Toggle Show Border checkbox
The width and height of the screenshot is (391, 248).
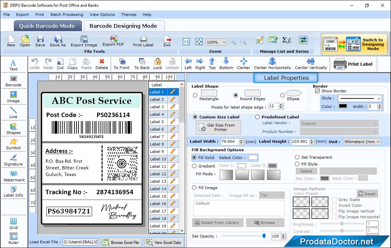(x=317, y=91)
